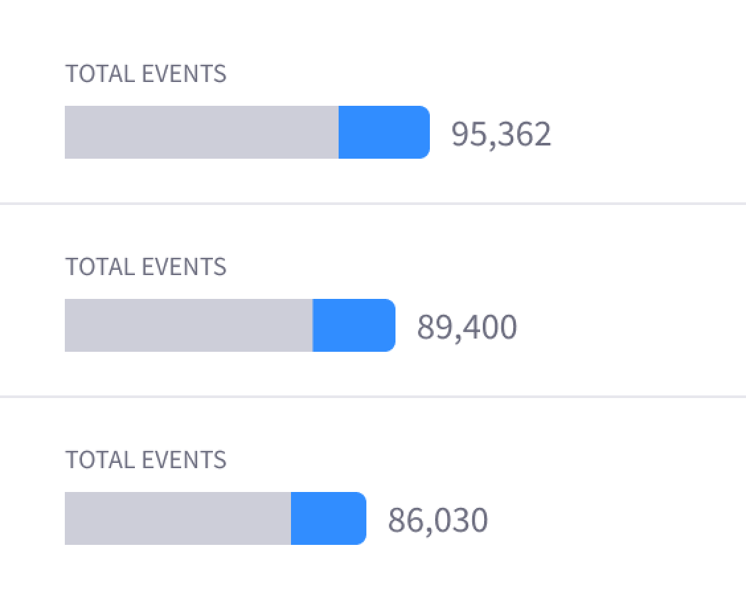
Task: Select the word EVENTS above the 89,400 bar
Action: (185, 267)
